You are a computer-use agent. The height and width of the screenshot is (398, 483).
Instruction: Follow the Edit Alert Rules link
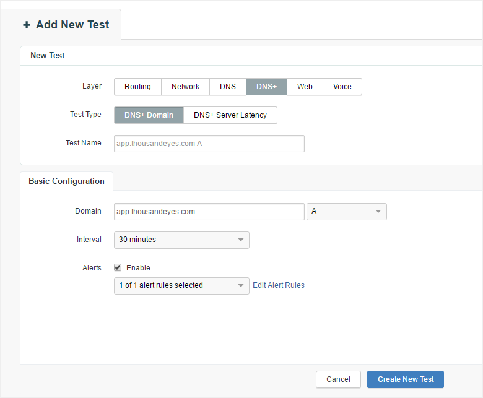(279, 285)
